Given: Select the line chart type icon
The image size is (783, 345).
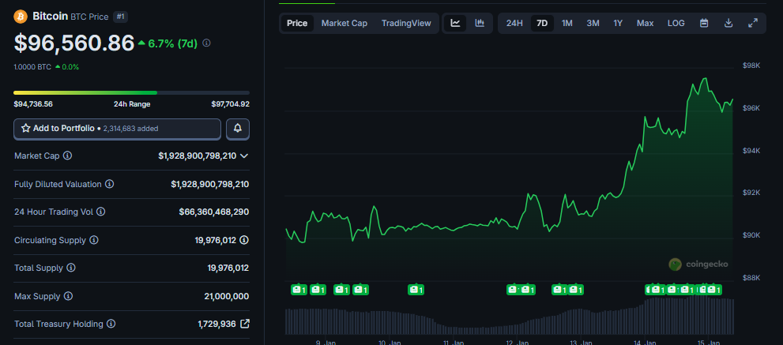Looking at the screenshot, I should click(x=455, y=24).
